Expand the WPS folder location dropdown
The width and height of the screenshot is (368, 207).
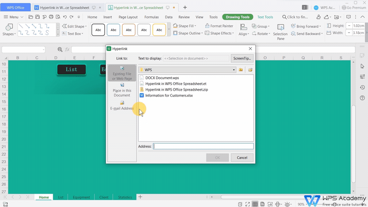pyautogui.click(x=234, y=70)
